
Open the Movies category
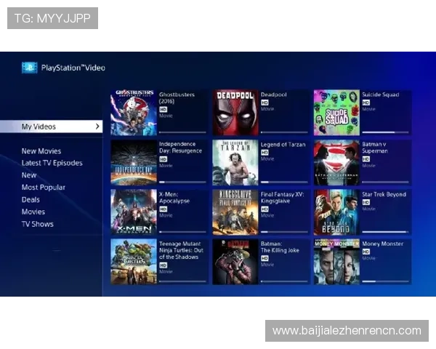coord(33,212)
